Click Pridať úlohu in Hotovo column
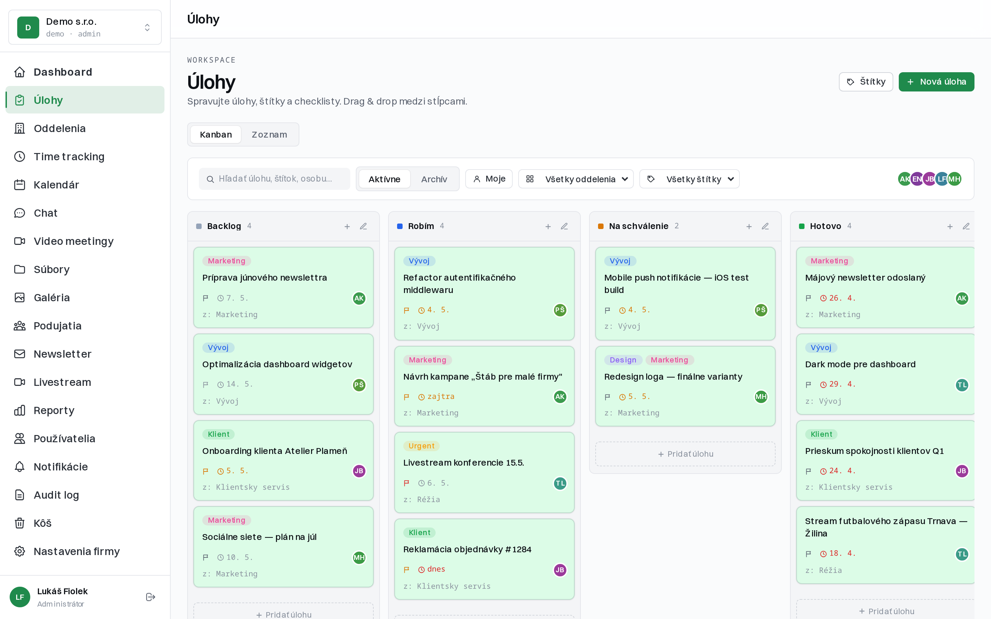This screenshot has height=619, width=991. 886,611
